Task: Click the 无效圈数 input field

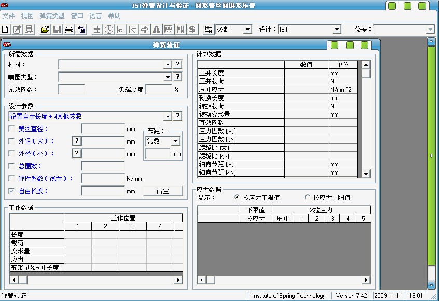Action: pyautogui.click(x=72, y=89)
